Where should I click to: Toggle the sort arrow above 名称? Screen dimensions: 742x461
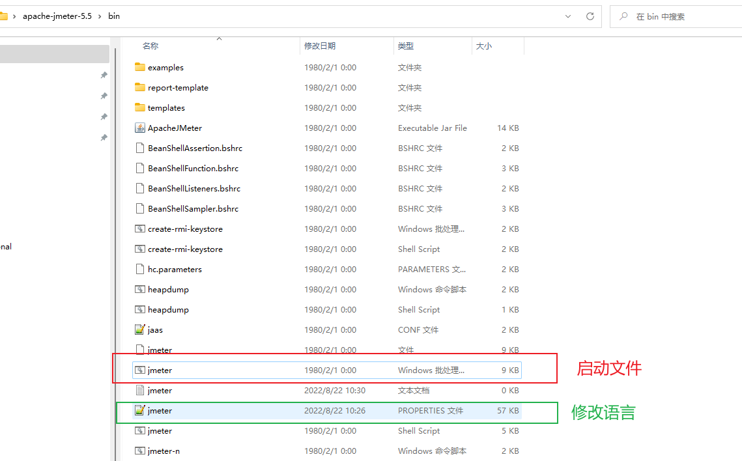(x=219, y=39)
